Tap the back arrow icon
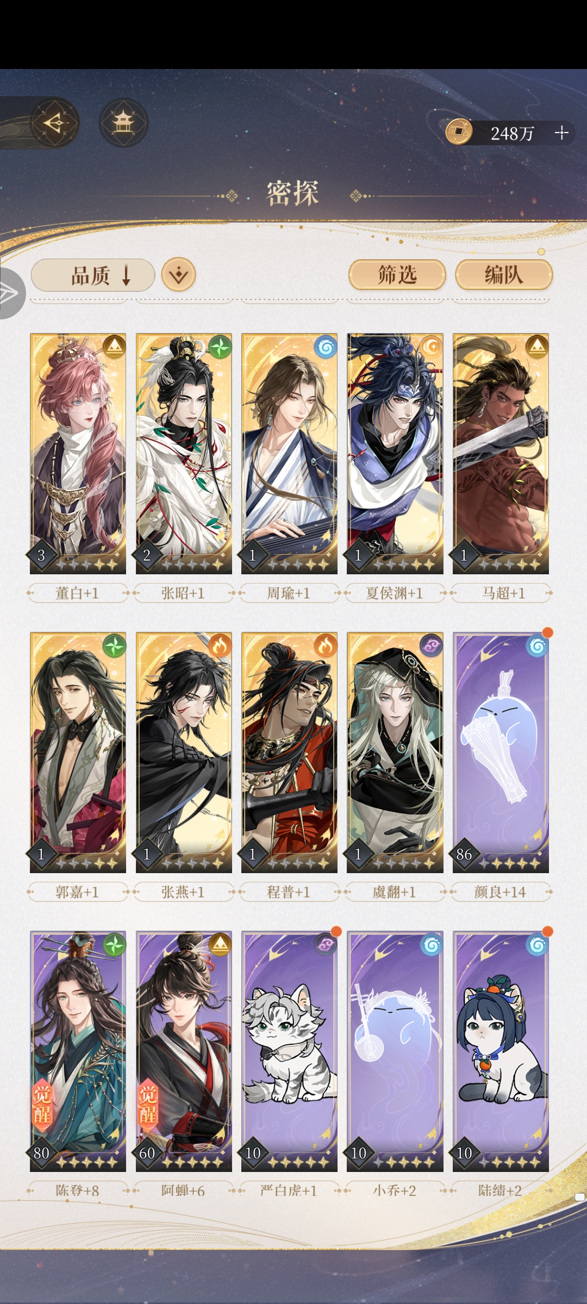Image resolution: width=587 pixels, height=1304 pixels. (55, 123)
